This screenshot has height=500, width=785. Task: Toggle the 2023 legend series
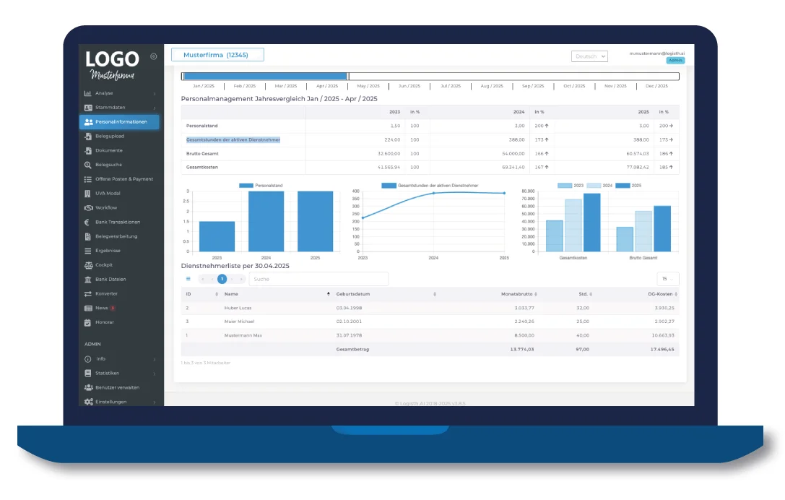click(571, 186)
